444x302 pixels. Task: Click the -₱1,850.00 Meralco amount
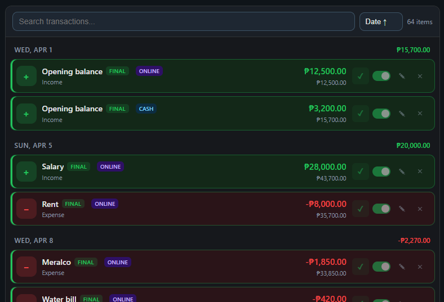click(x=326, y=262)
